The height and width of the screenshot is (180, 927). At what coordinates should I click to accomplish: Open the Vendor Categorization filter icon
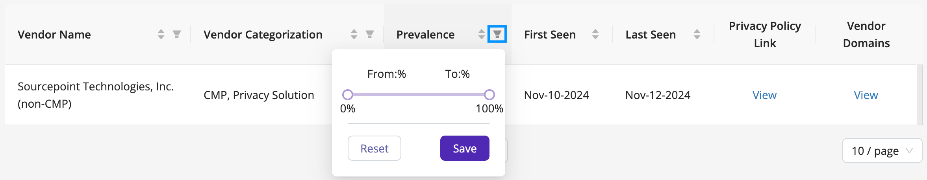pos(370,35)
